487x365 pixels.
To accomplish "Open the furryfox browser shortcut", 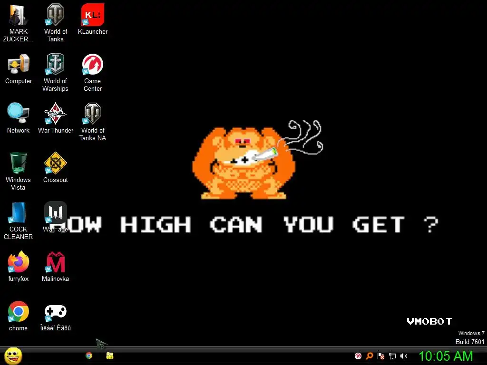I will coord(19,262).
